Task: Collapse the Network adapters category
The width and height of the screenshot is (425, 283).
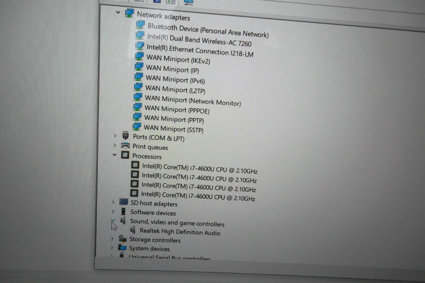Action: click(x=118, y=12)
